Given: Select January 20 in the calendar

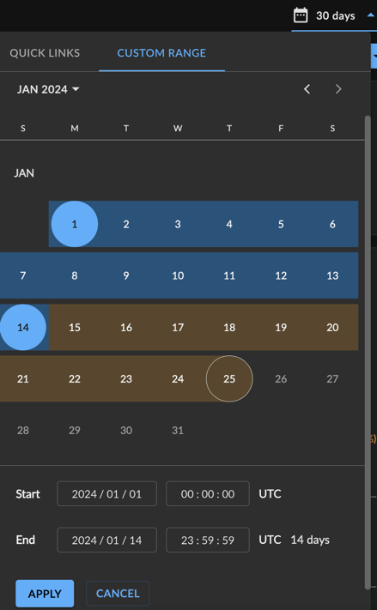Looking at the screenshot, I should point(332,327).
